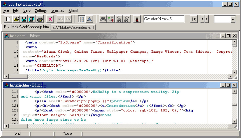
Task: Click the index.html editor's scroll-right arrow
Action: point(230,76)
